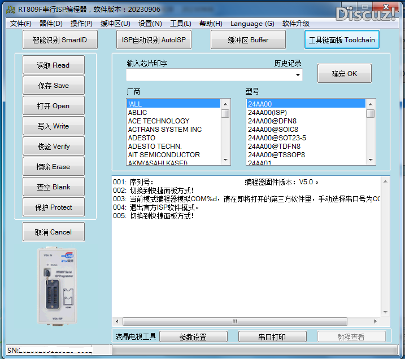Open the Language (G) menu
Image resolution: width=405 pixels, height=359 pixels.
point(252,24)
